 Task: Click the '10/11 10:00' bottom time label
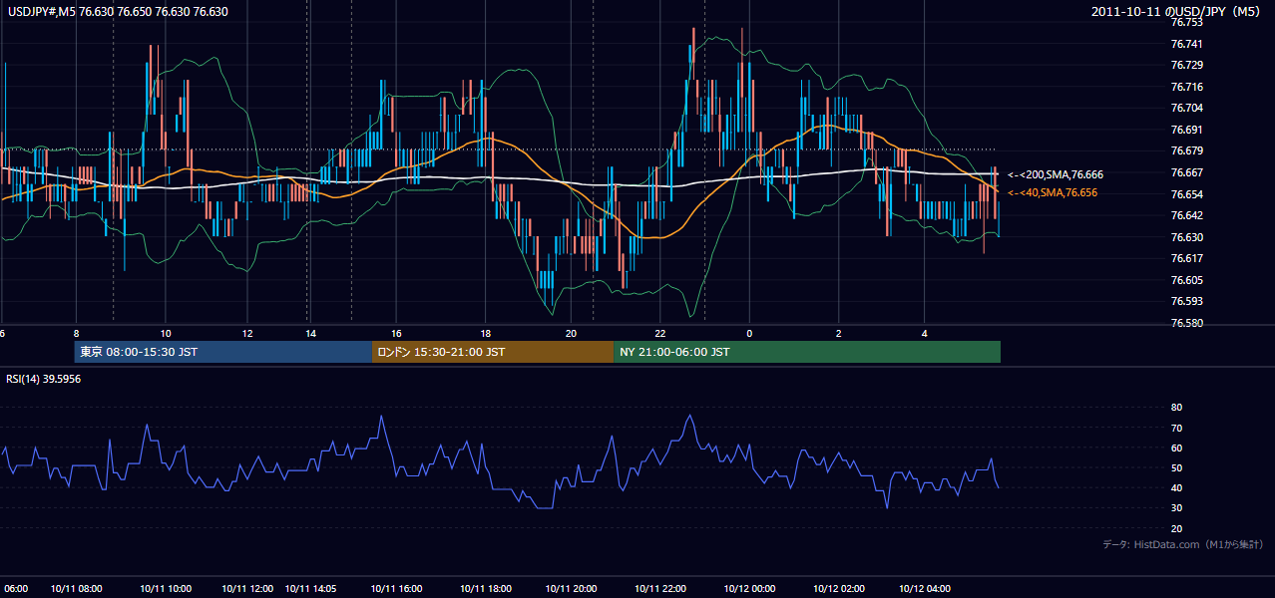[x=166, y=589]
